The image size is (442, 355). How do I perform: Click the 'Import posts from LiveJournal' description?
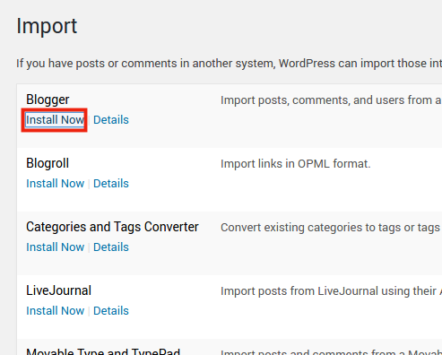(x=331, y=291)
